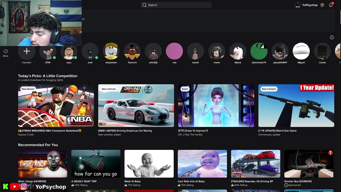The width and height of the screenshot is (341, 192).
Task: Click 'Cart Ride Into AI Baby' title
Action: pyautogui.click(x=191, y=181)
